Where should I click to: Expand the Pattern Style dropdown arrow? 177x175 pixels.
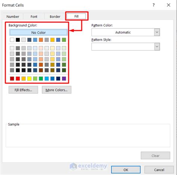coord(157,47)
